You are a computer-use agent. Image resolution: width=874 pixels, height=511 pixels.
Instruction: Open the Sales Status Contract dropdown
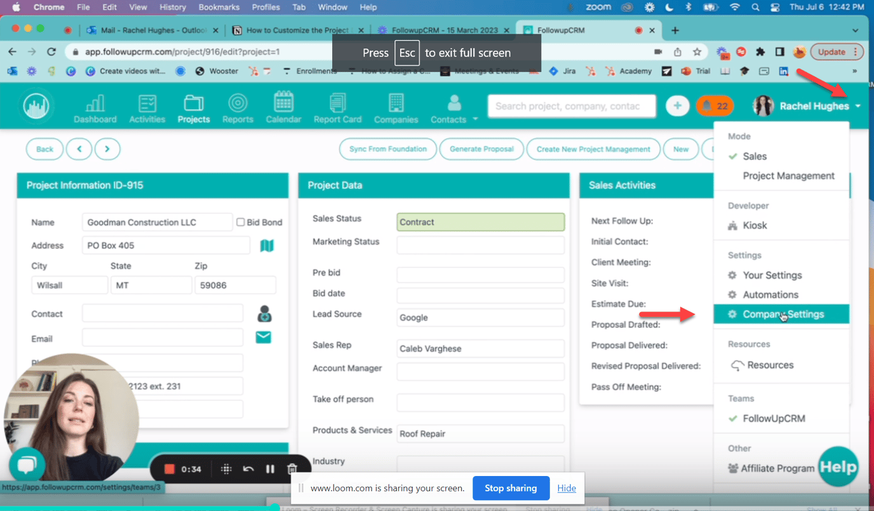click(480, 222)
